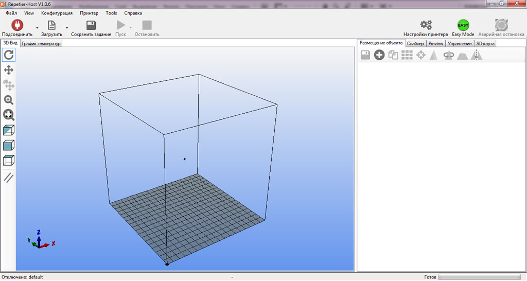Switch to front cube view

(9, 145)
